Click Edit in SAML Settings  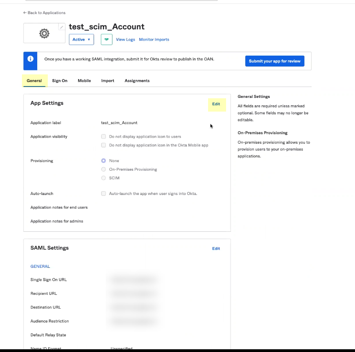point(216,249)
